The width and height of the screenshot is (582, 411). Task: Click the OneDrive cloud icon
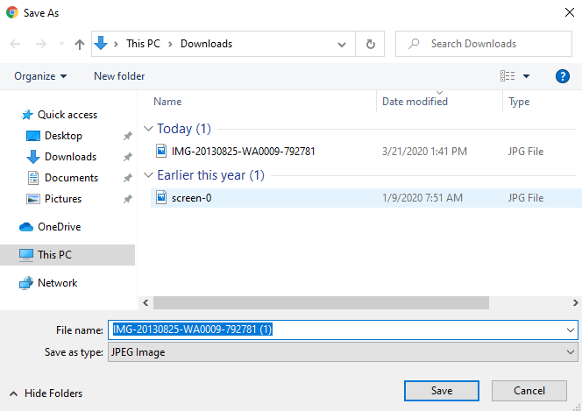pos(26,227)
